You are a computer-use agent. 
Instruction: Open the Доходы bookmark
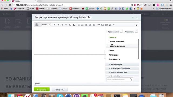point(90,9)
